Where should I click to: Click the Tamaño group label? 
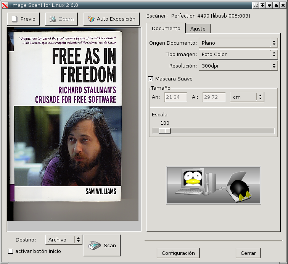point(161,88)
